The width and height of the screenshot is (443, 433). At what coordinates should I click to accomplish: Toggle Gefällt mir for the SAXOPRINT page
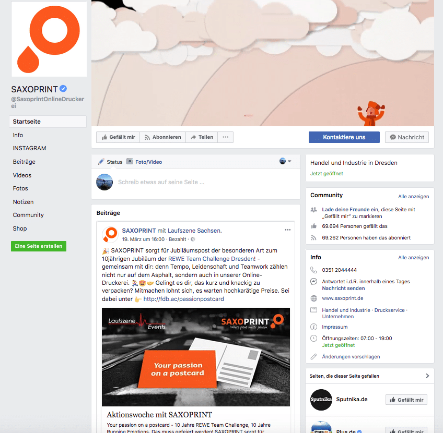[x=118, y=137]
